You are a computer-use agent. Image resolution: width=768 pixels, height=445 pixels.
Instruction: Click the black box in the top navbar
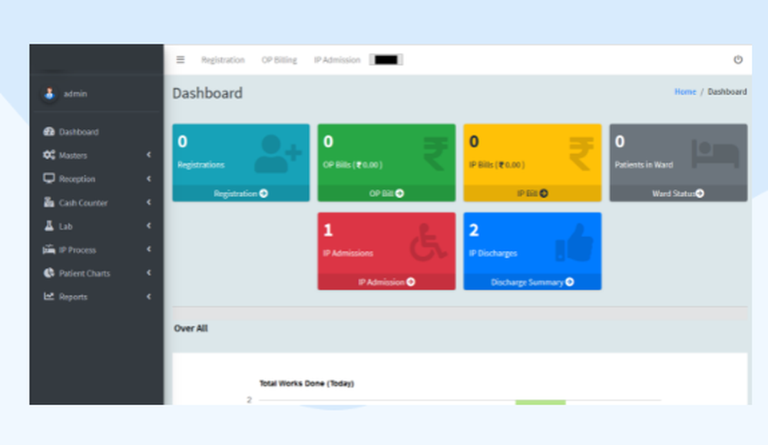pyautogui.click(x=386, y=60)
